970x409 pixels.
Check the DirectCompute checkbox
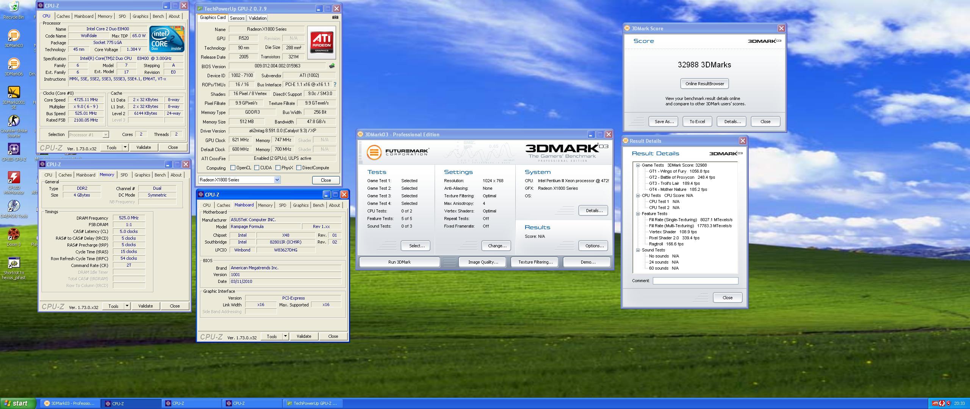[299, 168]
